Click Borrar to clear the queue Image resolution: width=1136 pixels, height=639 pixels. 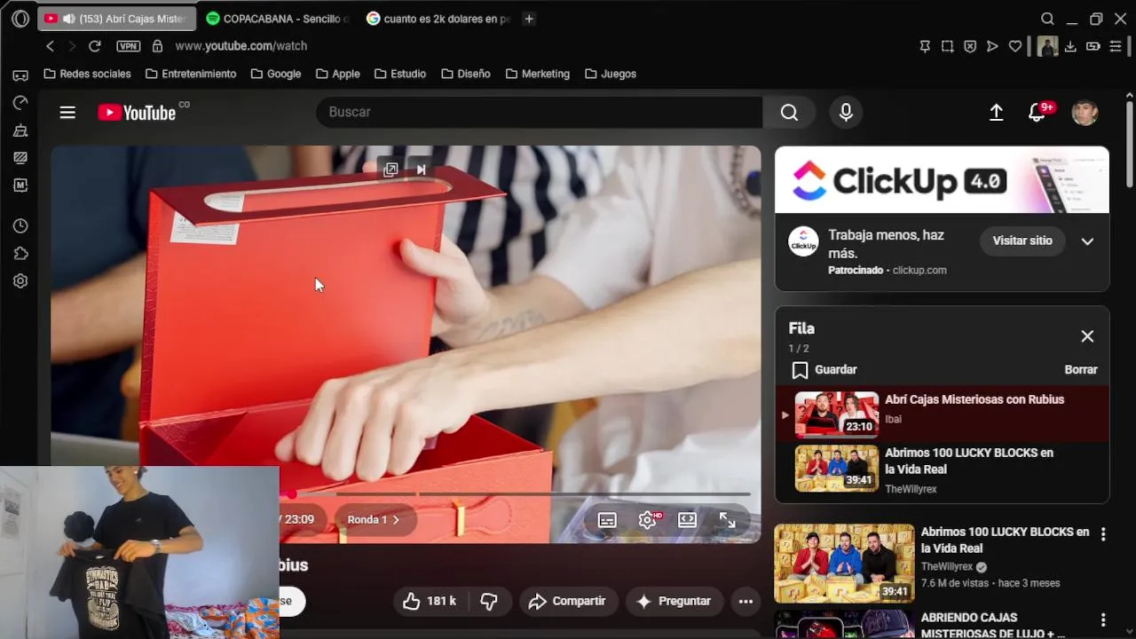[x=1081, y=369]
